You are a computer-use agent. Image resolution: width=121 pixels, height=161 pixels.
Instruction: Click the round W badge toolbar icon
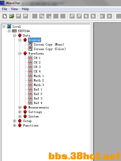(x=93, y=16)
